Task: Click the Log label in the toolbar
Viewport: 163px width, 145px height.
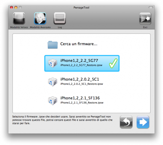Action: (x=60, y=27)
